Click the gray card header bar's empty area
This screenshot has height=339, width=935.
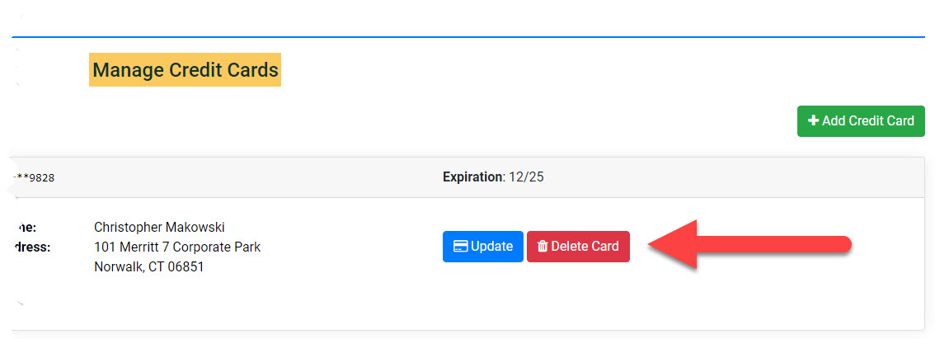coord(701,177)
